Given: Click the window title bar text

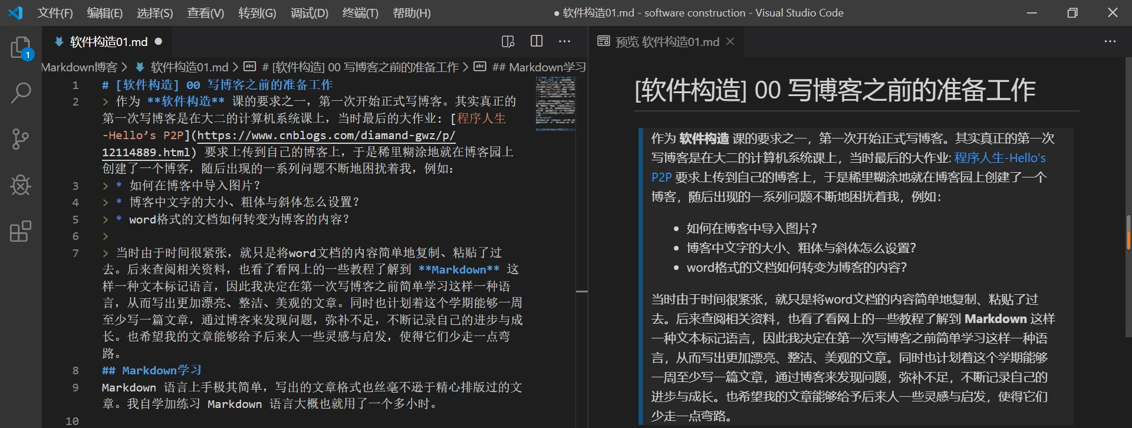Looking at the screenshot, I should pos(699,13).
